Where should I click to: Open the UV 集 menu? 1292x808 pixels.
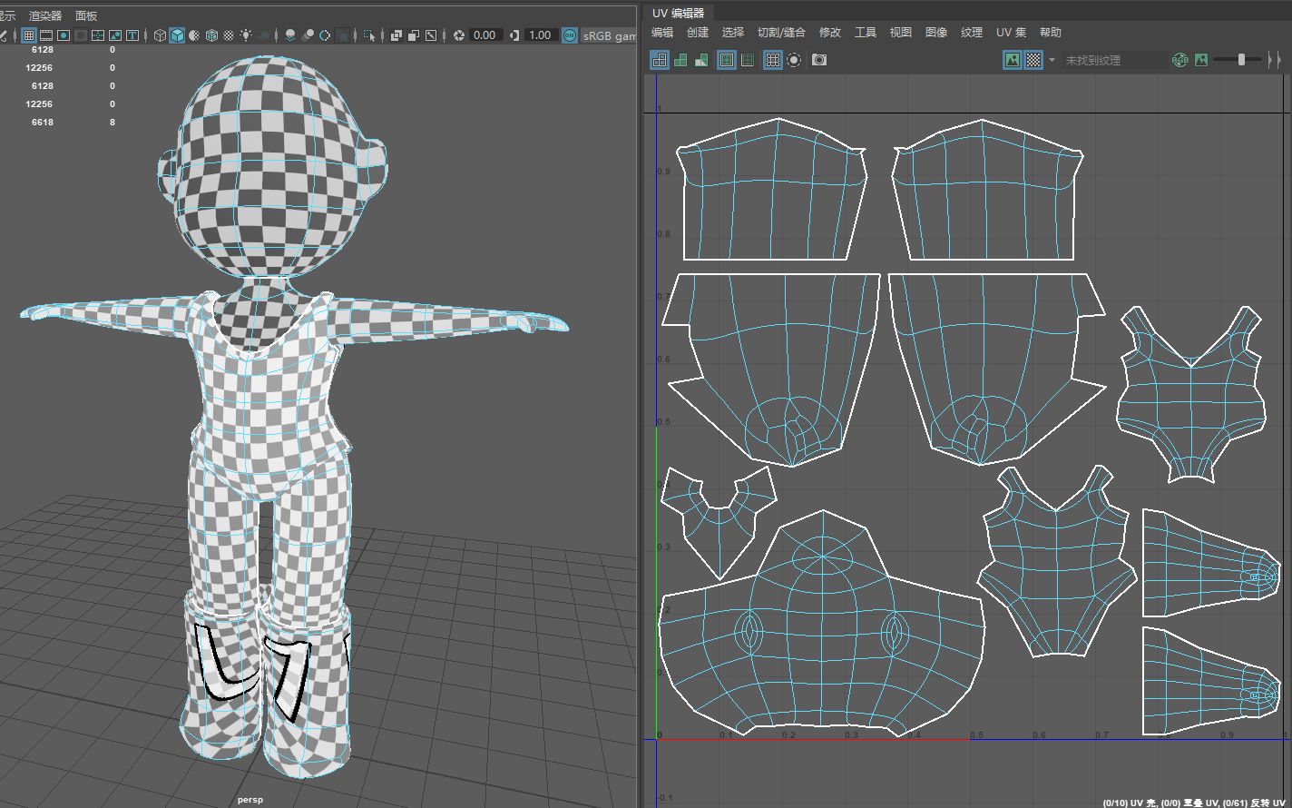coord(1011,32)
